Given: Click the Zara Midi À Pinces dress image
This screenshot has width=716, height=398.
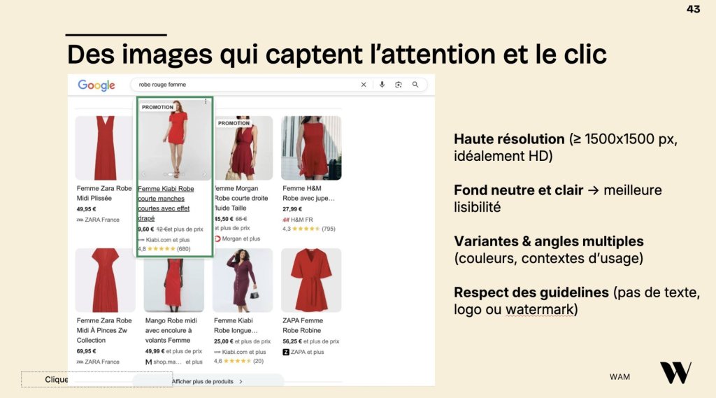Looking at the screenshot, I should pos(105,280).
